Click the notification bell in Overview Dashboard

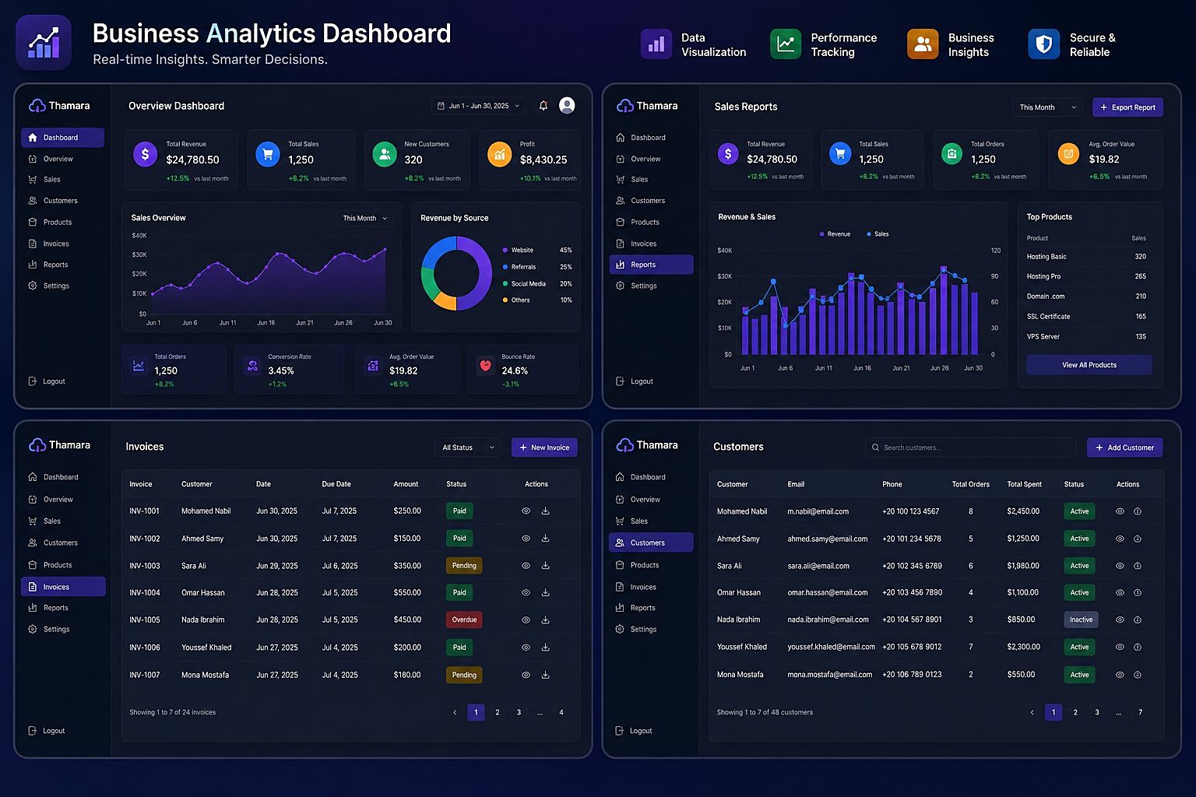tap(543, 106)
